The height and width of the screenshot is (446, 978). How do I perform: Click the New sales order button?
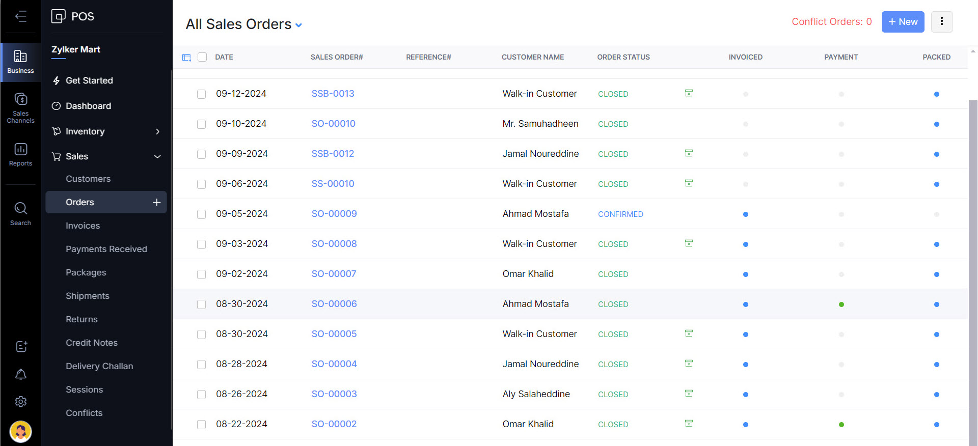pos(903,22)
